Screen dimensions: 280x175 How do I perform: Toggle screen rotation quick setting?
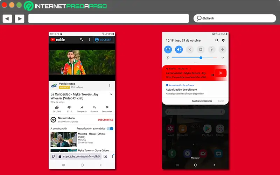201,49
